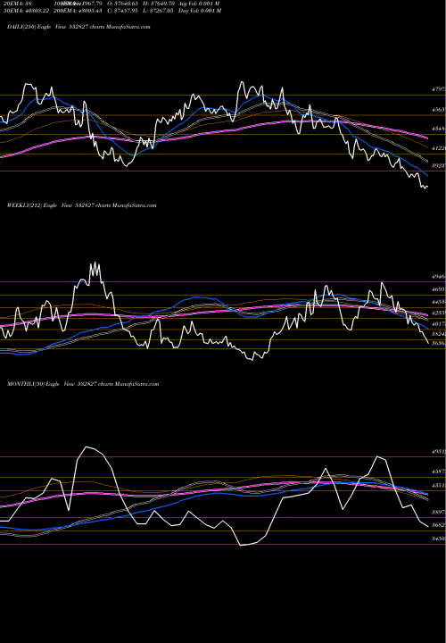Click the low price L: 37267.05

(x=158, y=11)
